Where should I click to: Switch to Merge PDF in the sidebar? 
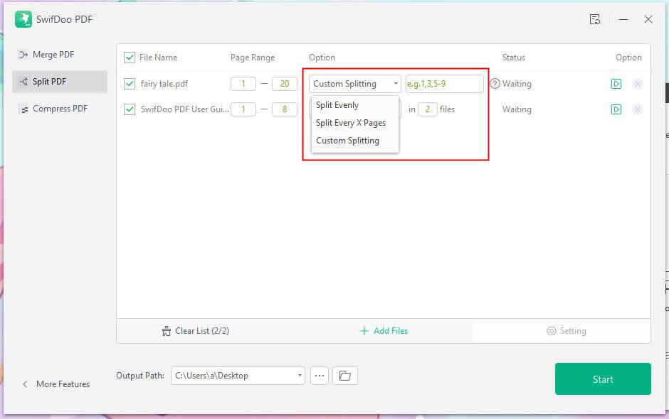click(60, 55)
